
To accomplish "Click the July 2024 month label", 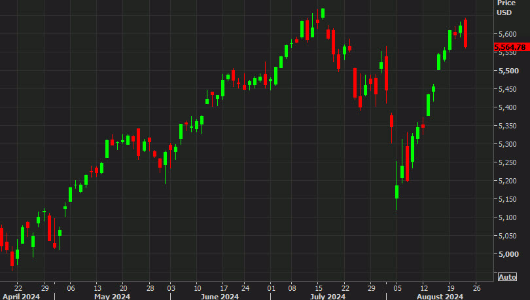I will pos(328,297).
